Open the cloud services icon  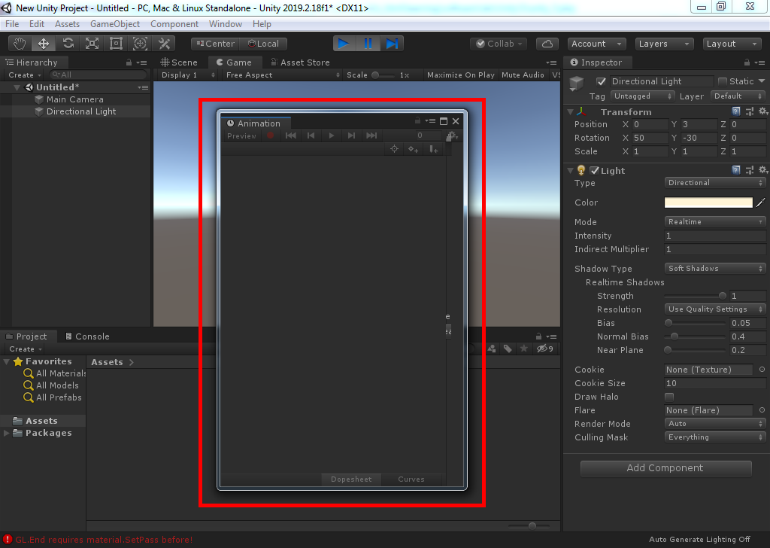tap(548, 44)
